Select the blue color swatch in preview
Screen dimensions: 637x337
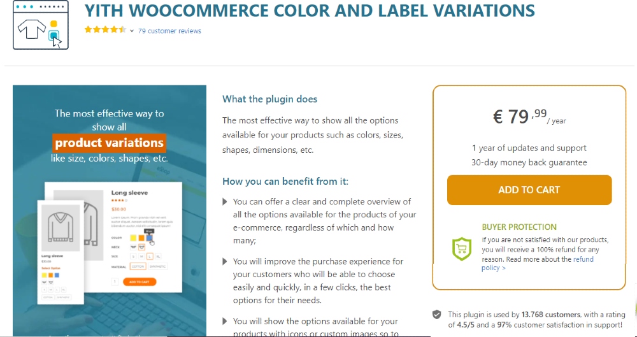(149, 238)
